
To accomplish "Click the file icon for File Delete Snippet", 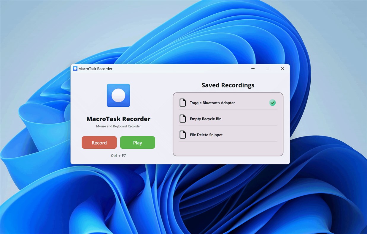I will 183,134.
